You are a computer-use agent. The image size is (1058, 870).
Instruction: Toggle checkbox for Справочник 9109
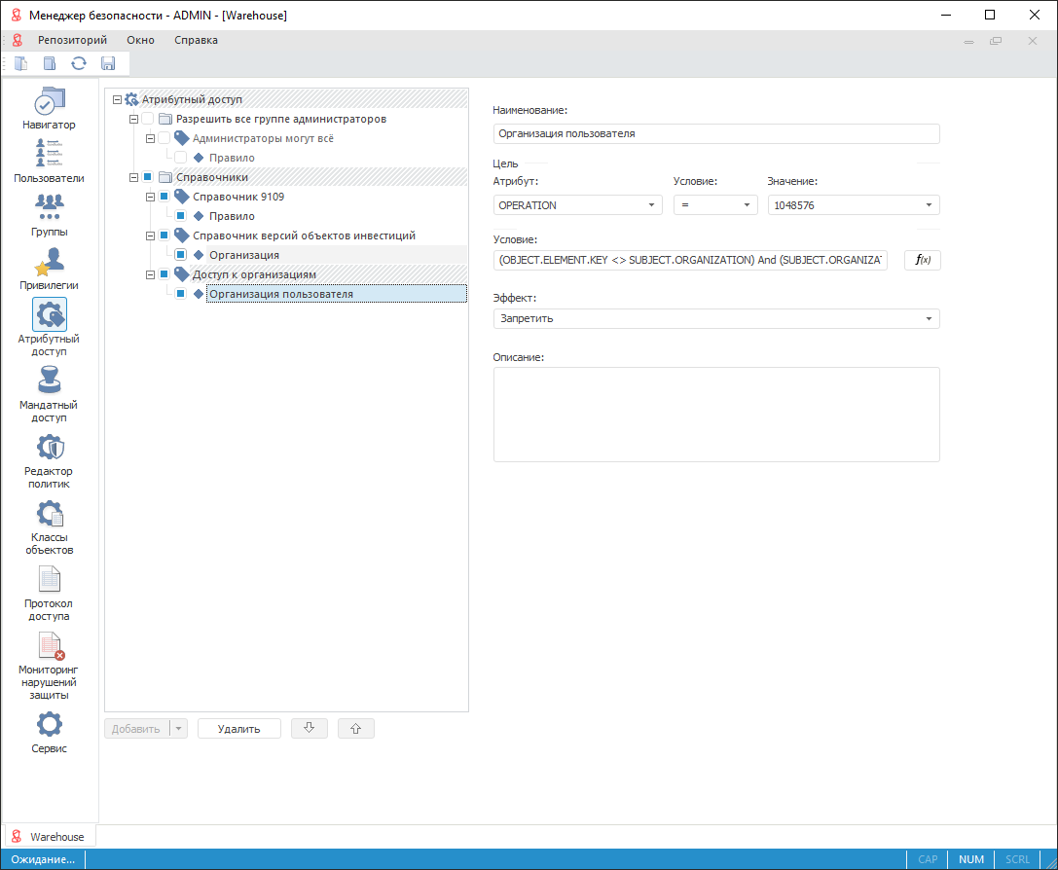click(x=164, y=197)
